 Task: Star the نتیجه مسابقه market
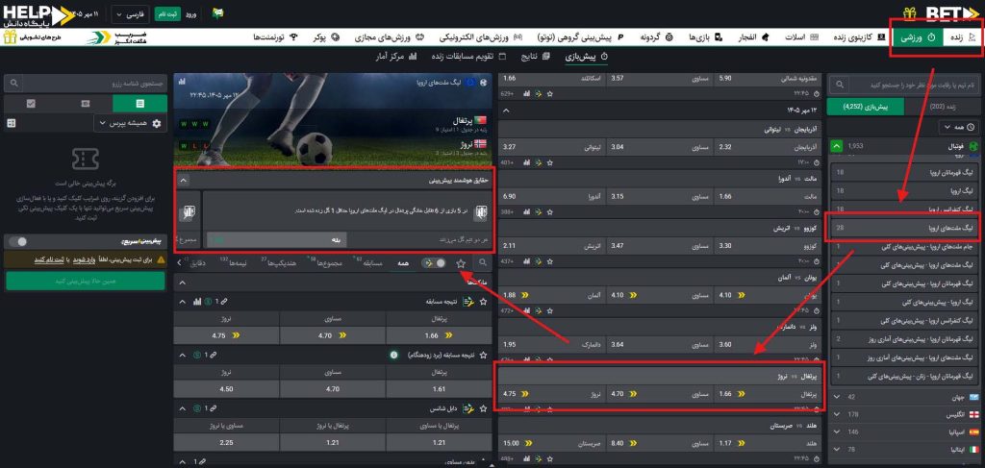point(483,302)
